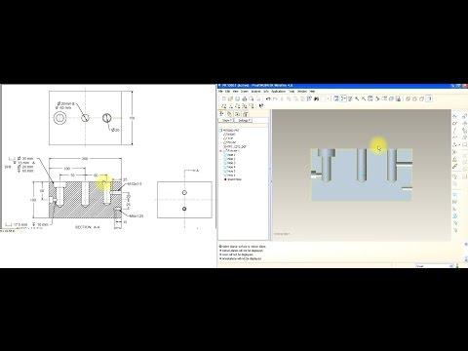Open the Help menu
Viewport: 468px width, 351px height.
(x=312, y=92)
